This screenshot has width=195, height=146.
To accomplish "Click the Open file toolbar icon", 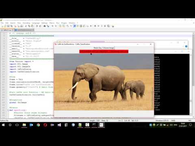I will point(5,26).
